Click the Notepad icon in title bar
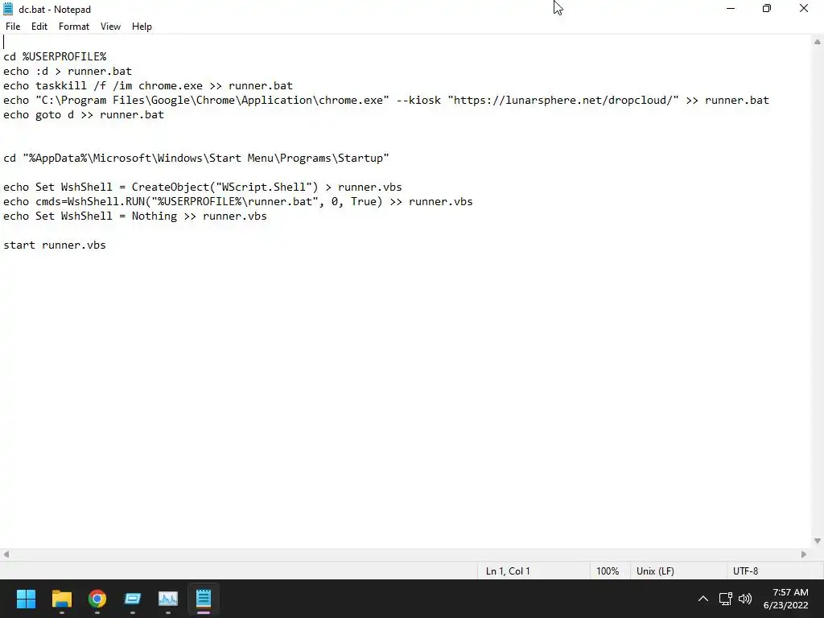The image size is (824, 618). (x=8, y=9)
